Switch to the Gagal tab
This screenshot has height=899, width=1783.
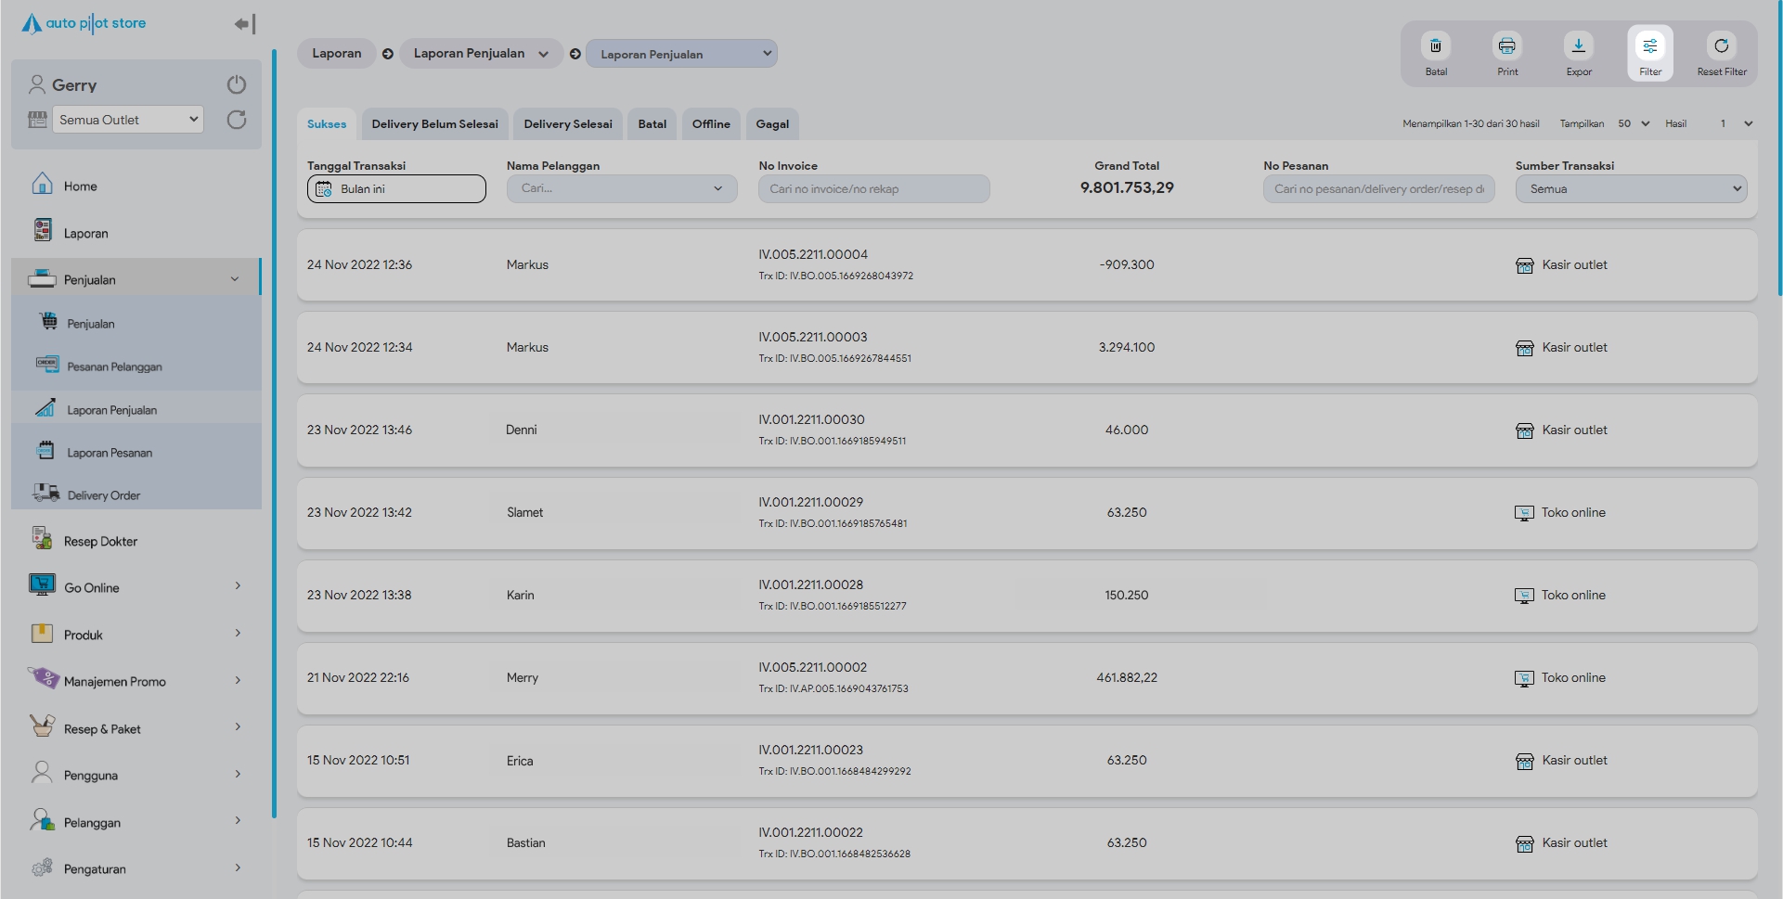(771, 124)
